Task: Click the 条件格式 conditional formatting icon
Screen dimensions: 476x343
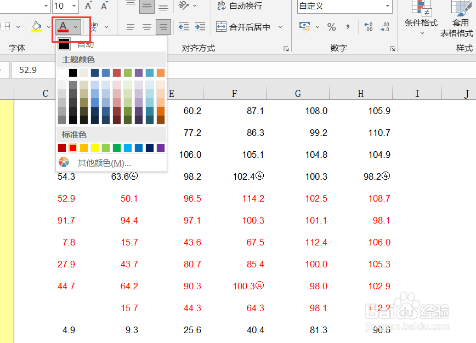Action: coord(421,8)
